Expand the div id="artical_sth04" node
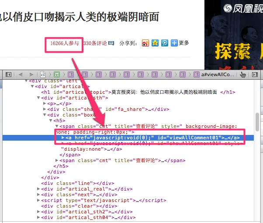 38,217
